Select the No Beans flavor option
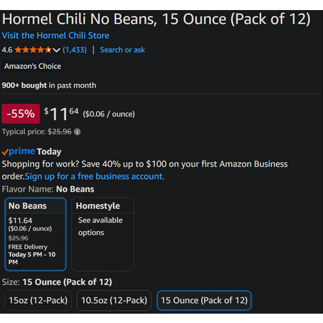The width and height of the screenshot is (323, 323). tap(35, 234)
